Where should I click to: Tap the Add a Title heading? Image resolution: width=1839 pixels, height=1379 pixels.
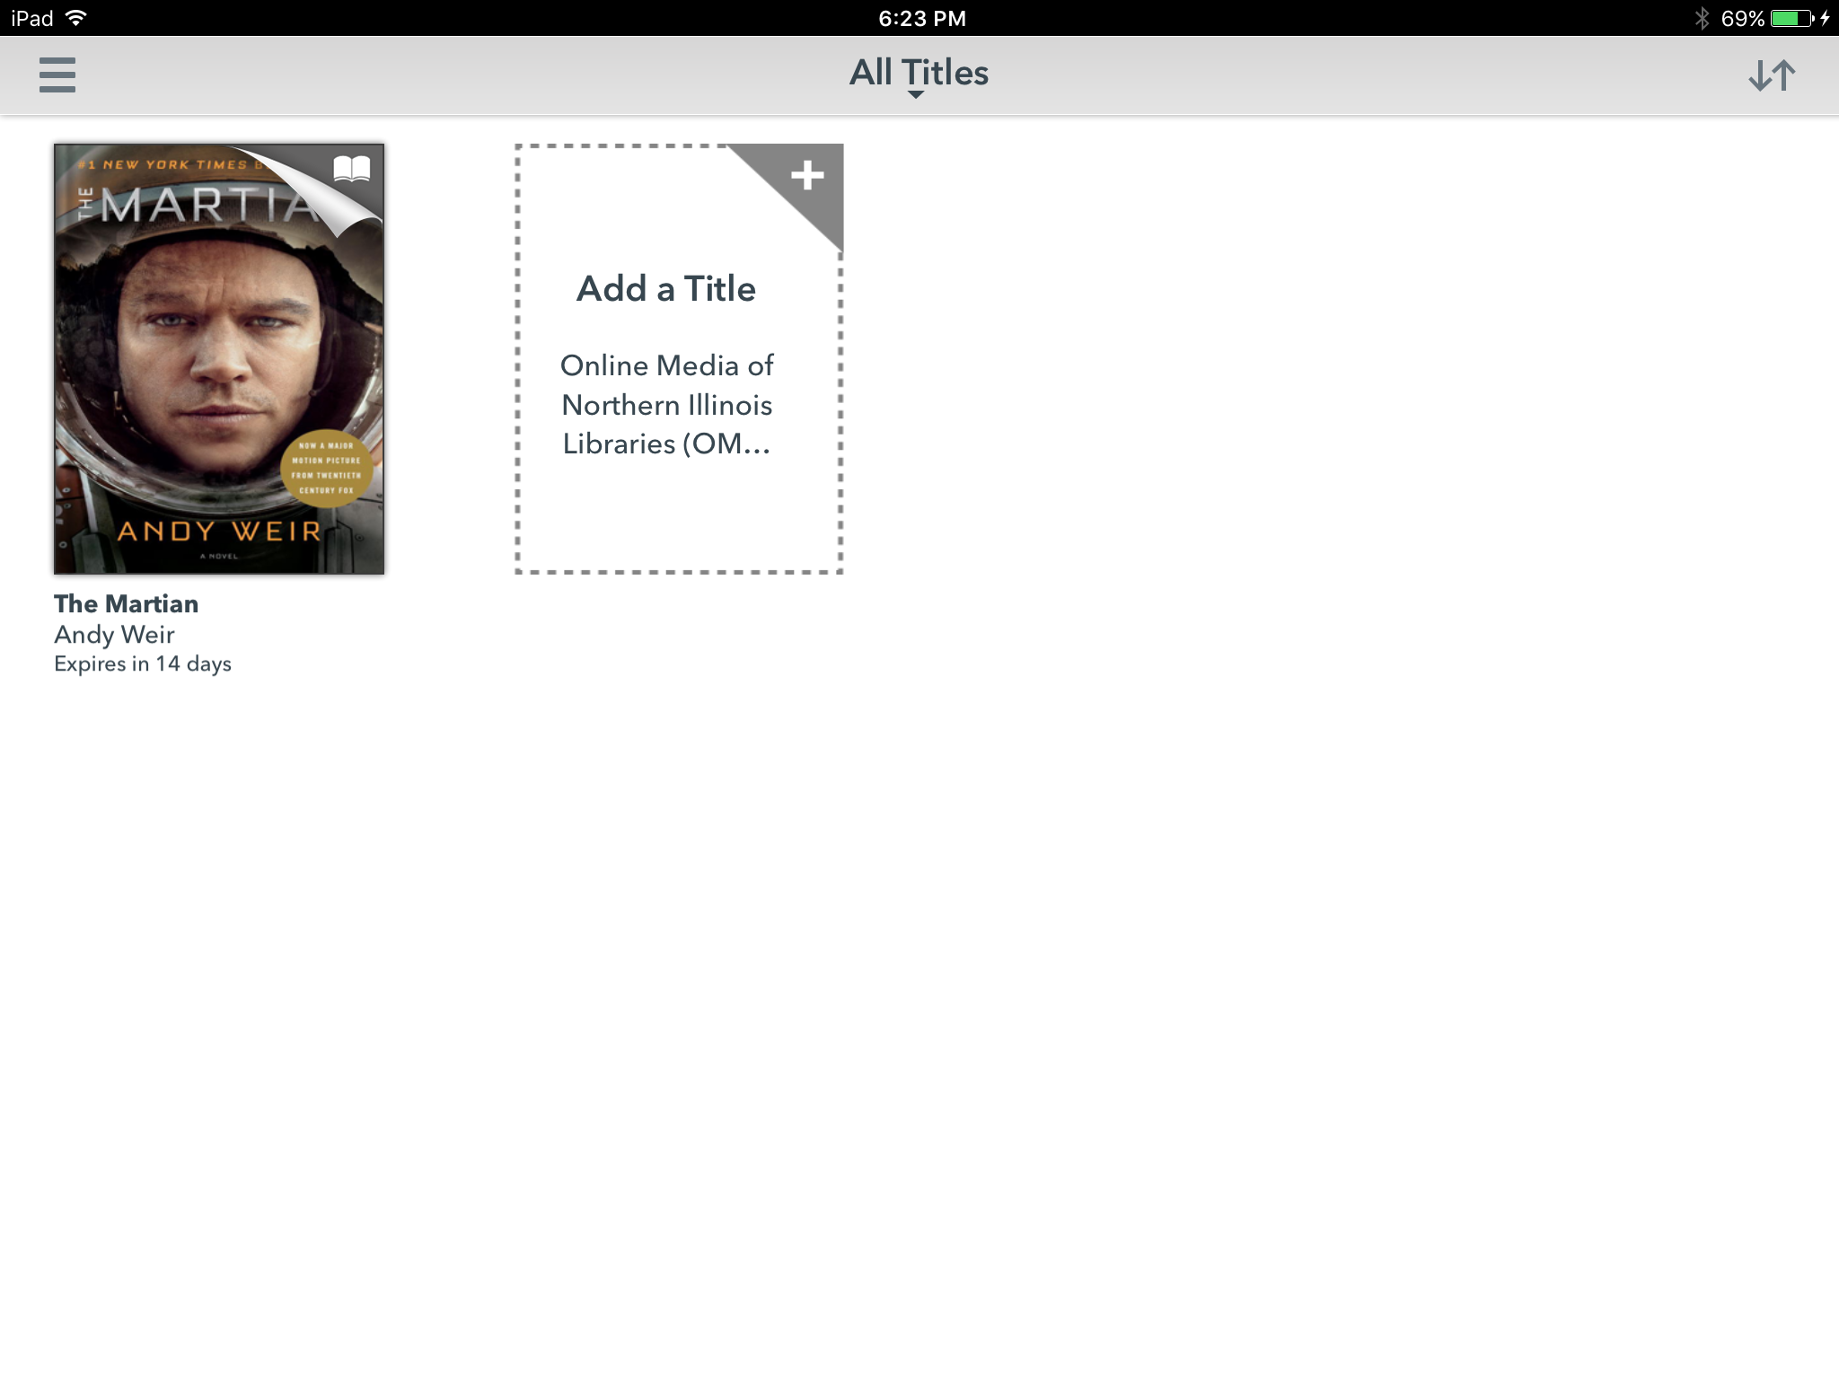coord(665,289)
